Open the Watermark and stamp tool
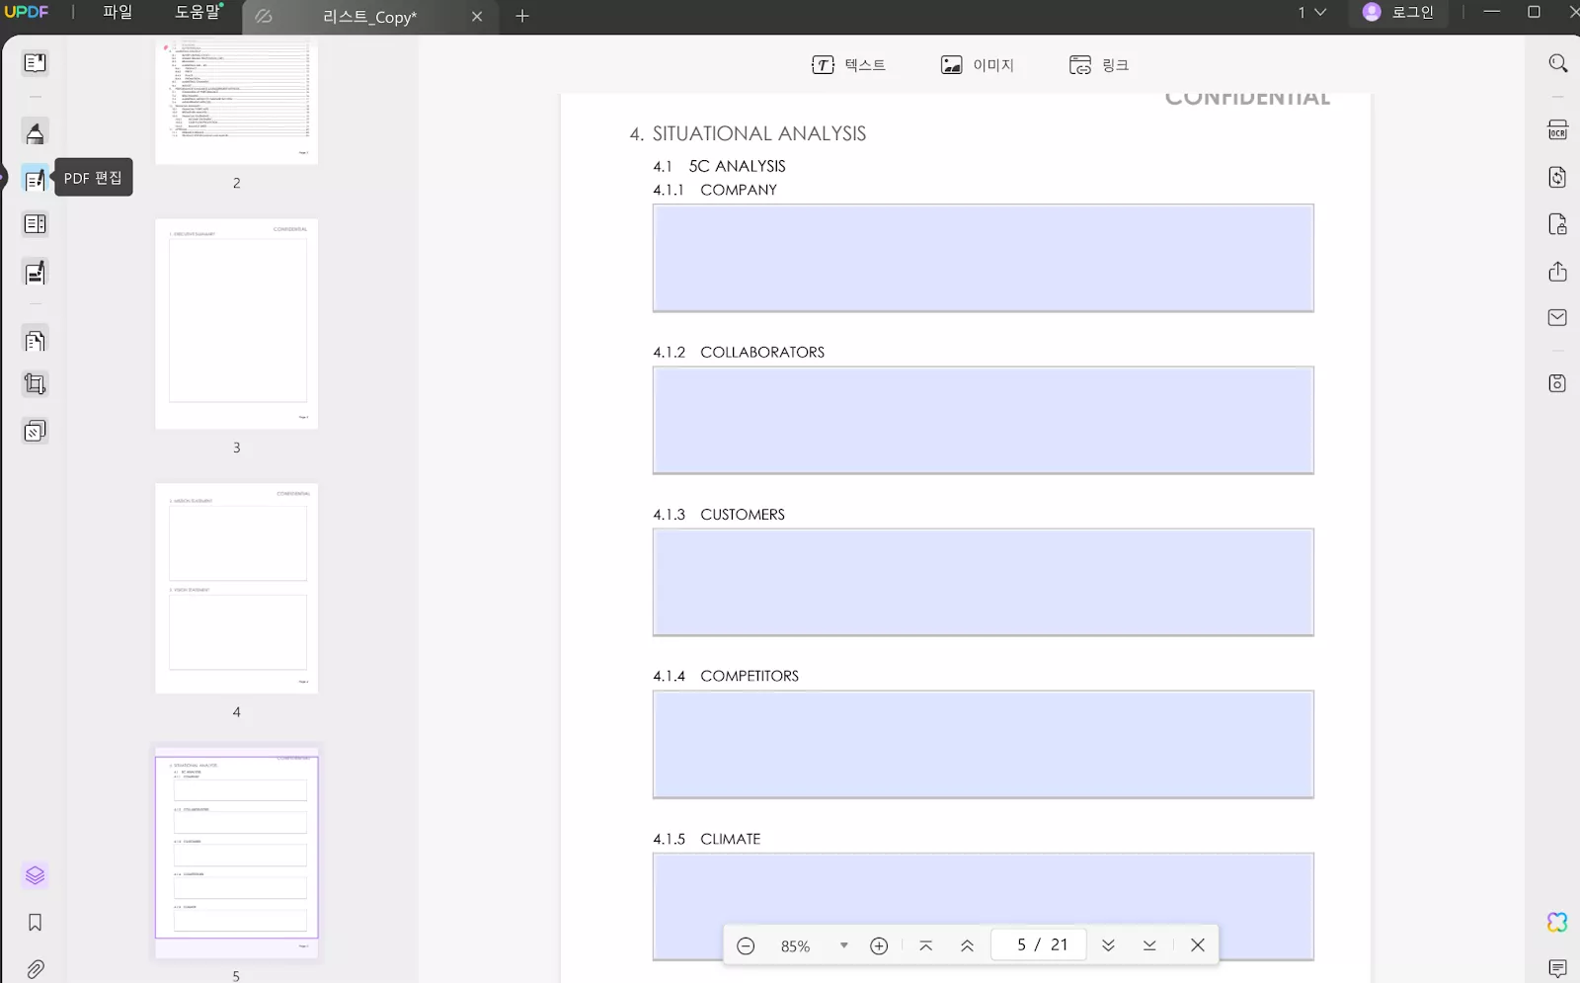The height and width of the screenshot is (983, 1580). pyautogui.click(x=35, y=431)
